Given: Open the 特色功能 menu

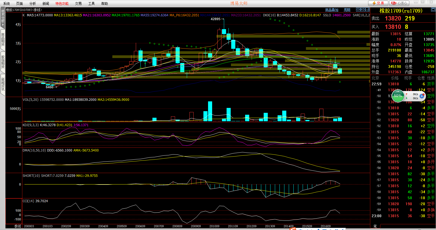Looking at the screenshot, I should tap(62, 4).
